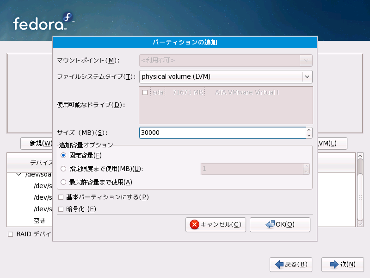This screenshot has height=278, width=370.
Task: Select 指定限度まで使用 radio option
Action: click(x=63, y=169)
